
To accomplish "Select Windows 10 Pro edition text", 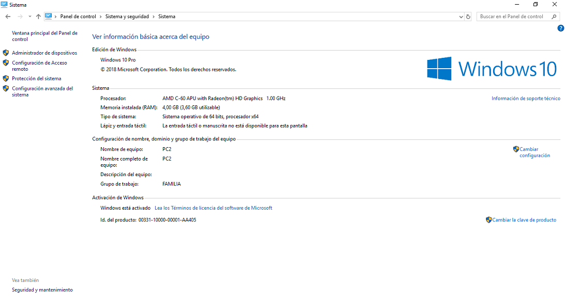I will pos(118,60).
